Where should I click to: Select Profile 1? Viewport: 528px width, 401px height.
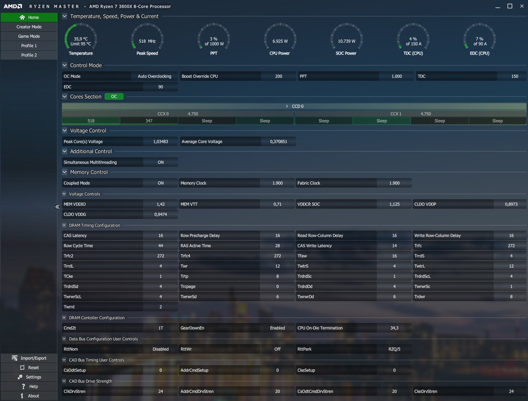pyautogui.click(x=29, y=46)
